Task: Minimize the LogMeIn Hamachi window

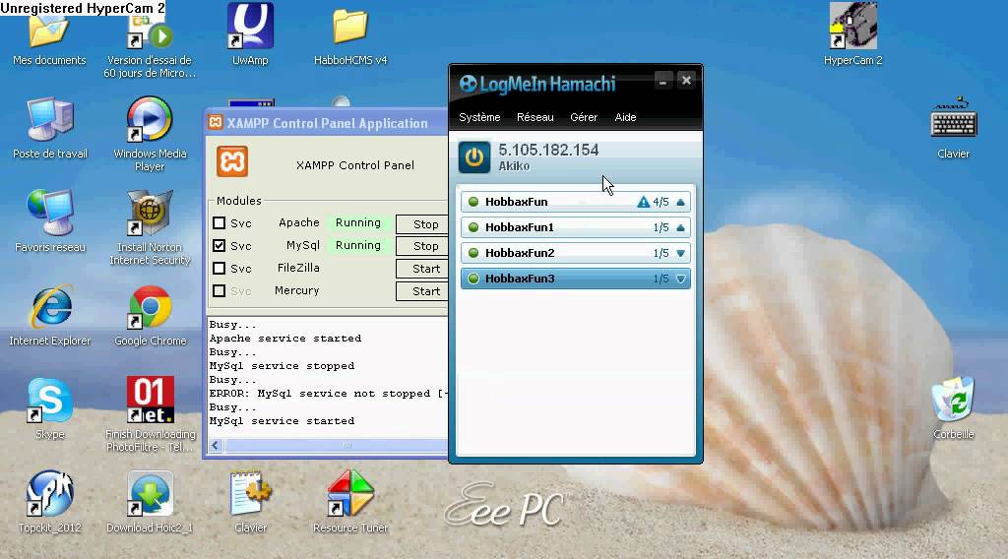Action: pos(662,81)
